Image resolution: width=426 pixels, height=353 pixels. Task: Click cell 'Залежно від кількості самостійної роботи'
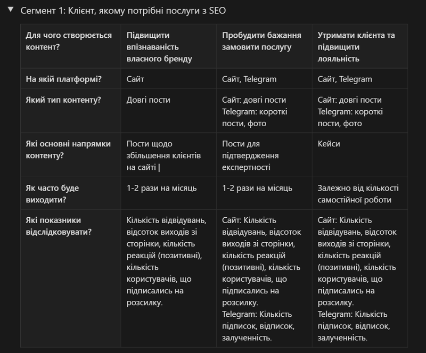(x=360, y=193)
